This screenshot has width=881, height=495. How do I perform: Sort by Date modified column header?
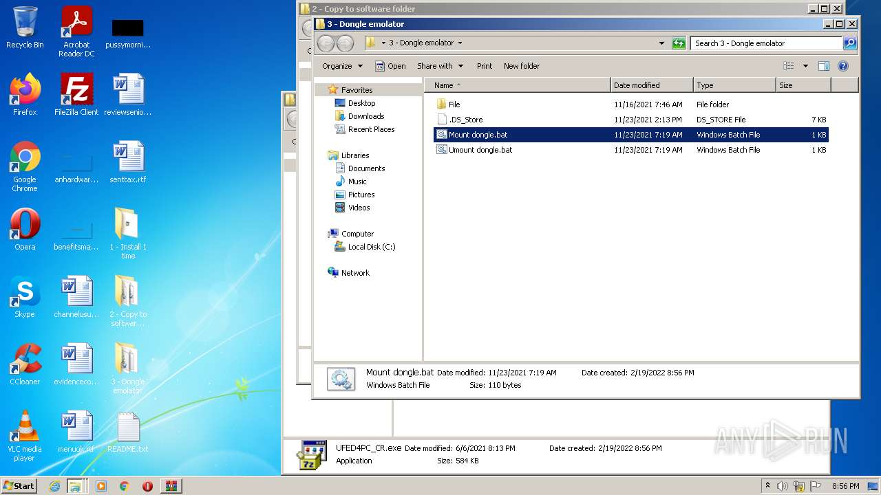(x=652, y=85)
